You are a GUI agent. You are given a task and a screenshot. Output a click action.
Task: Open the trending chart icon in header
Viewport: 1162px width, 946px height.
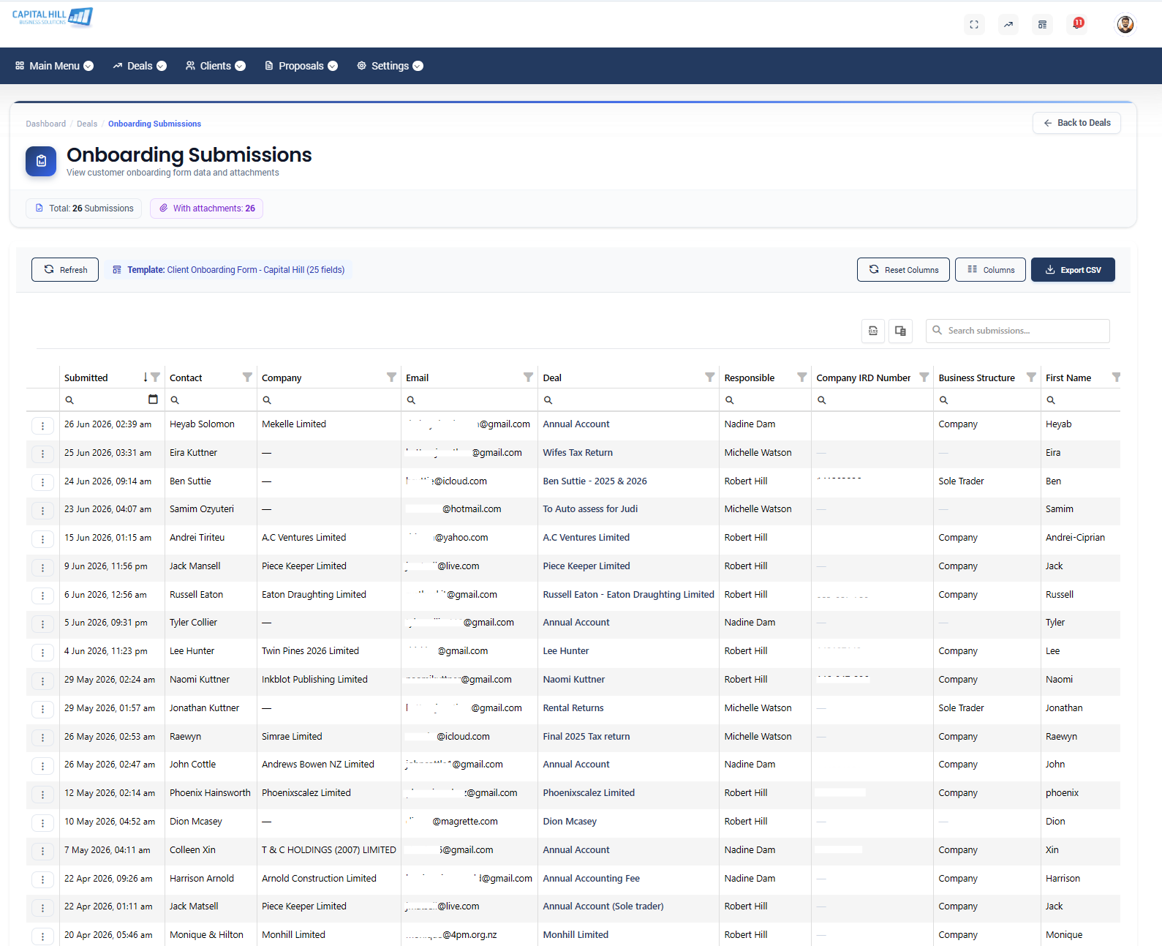(x=1008, y=24)
